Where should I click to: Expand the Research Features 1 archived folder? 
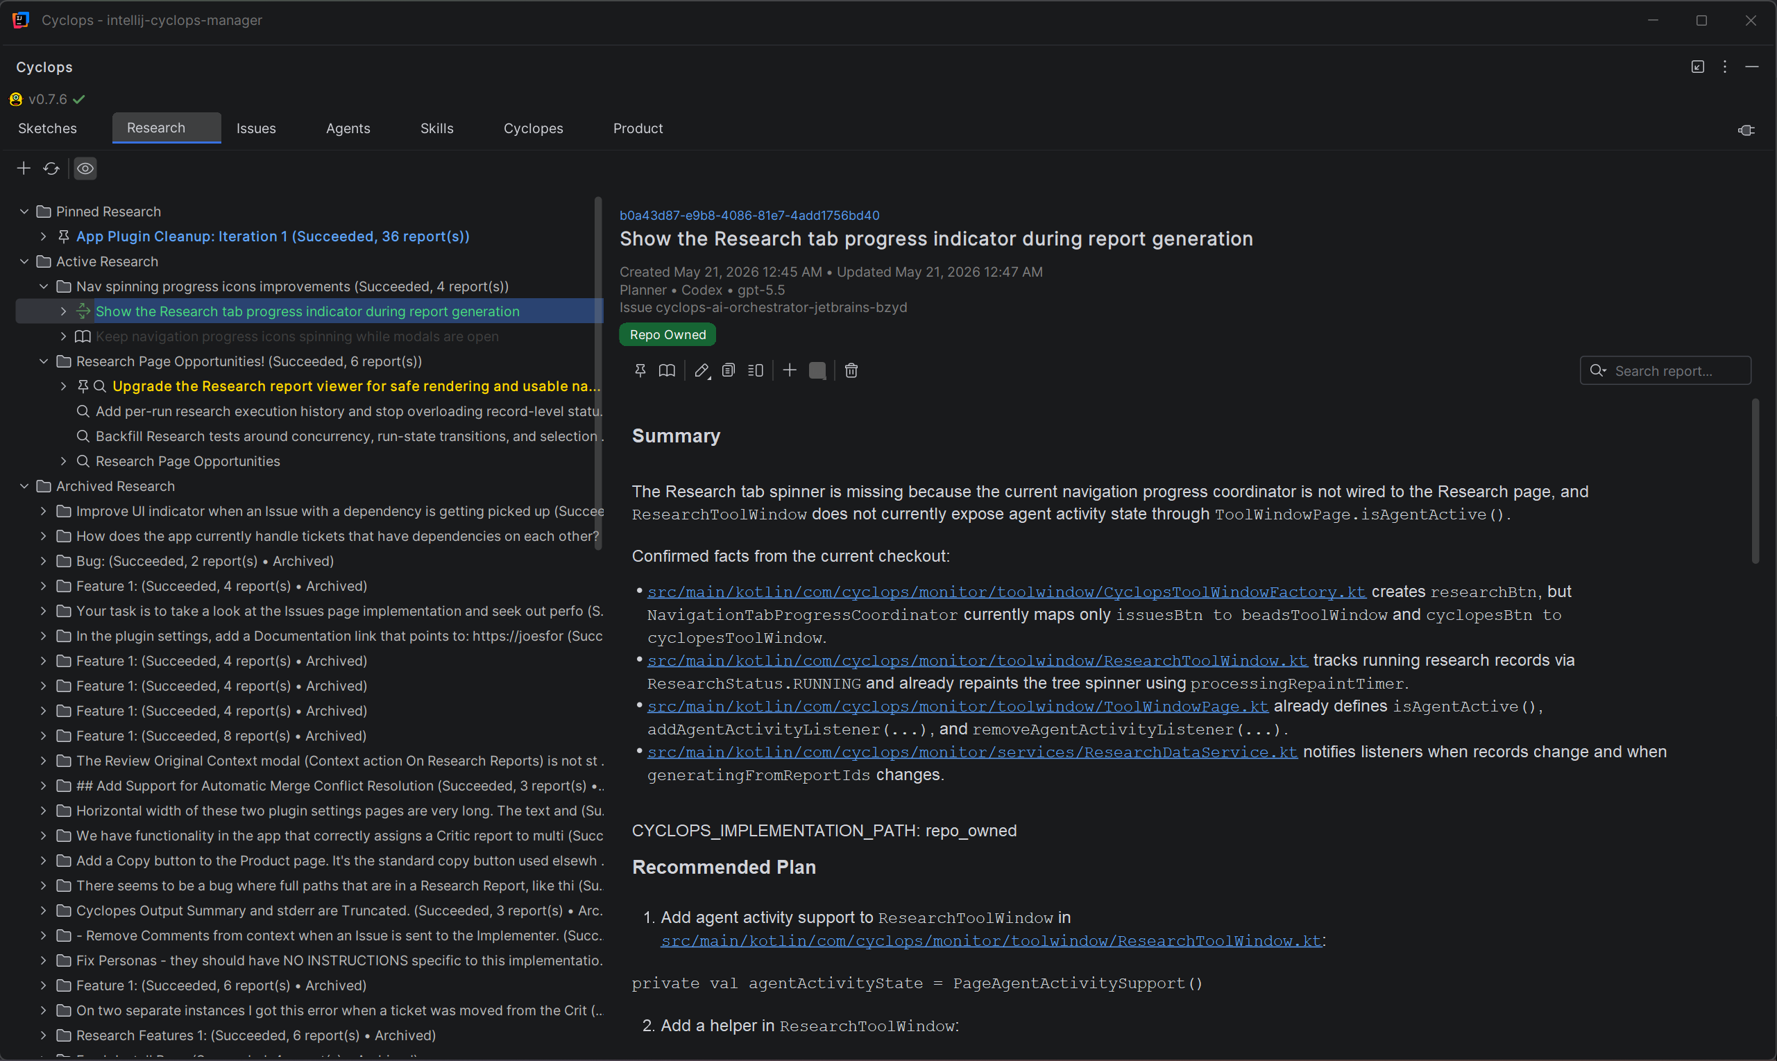click(44, 1035)
